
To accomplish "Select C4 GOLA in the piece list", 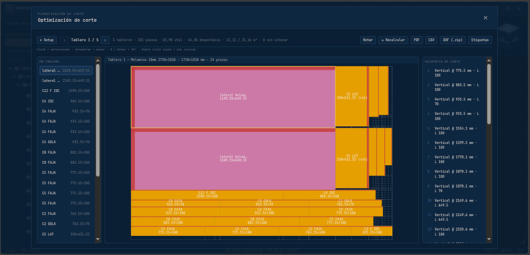I will [66, 142].
